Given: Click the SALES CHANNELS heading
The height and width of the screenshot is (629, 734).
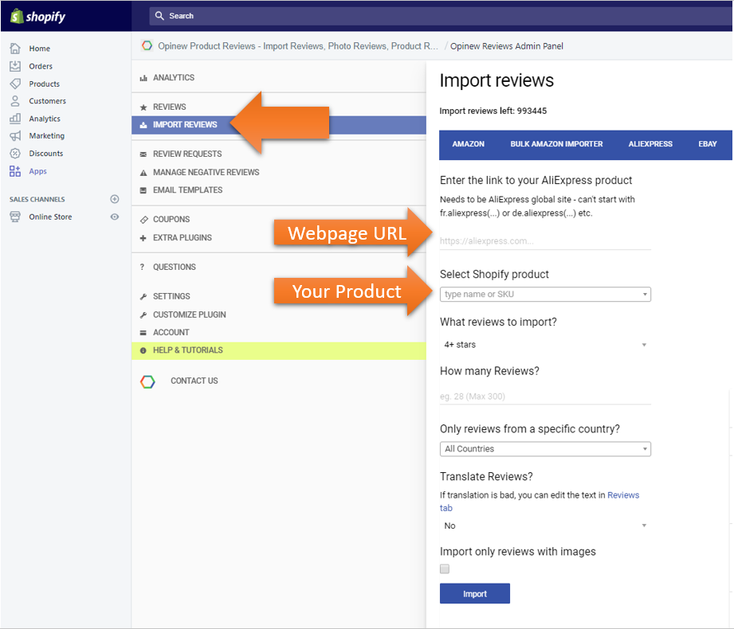Looking at the screenshot, I should tap(37, 199).
